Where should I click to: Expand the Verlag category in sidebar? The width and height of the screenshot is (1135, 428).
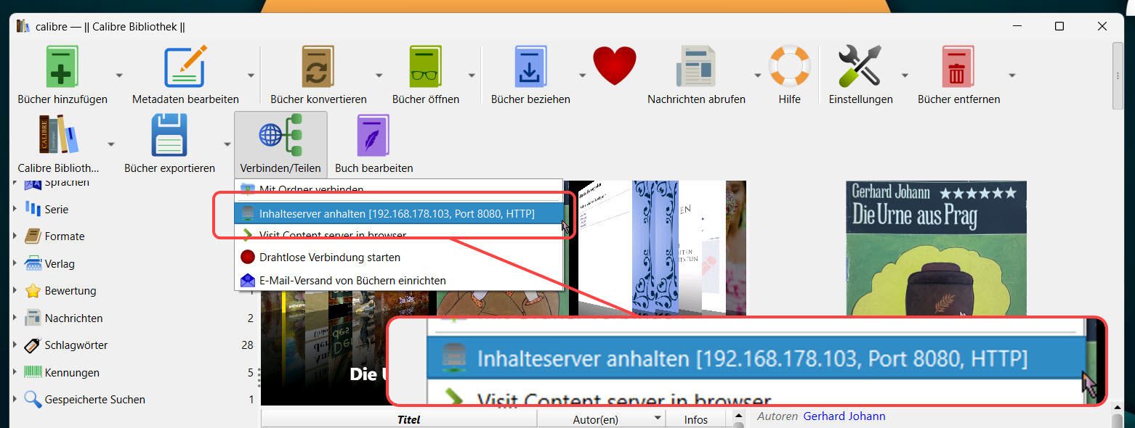point(15,264)
